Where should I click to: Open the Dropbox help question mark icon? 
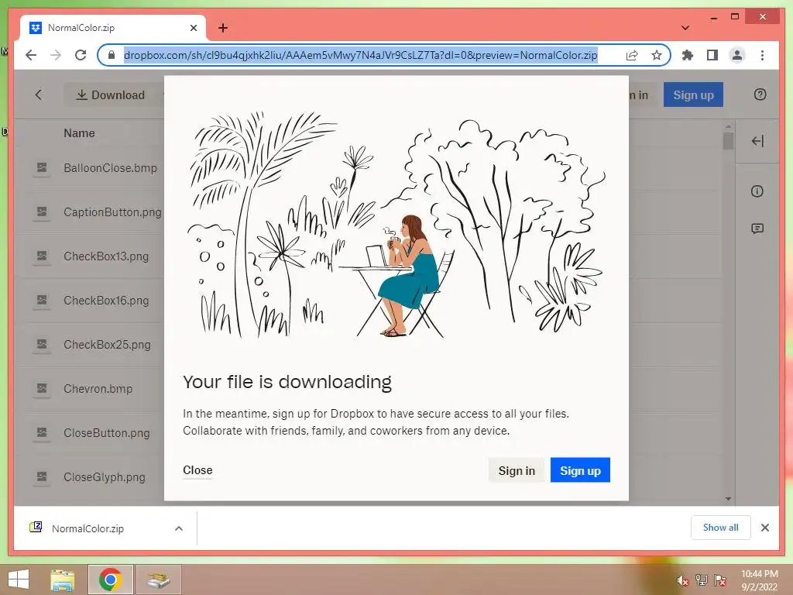point(760,95)
